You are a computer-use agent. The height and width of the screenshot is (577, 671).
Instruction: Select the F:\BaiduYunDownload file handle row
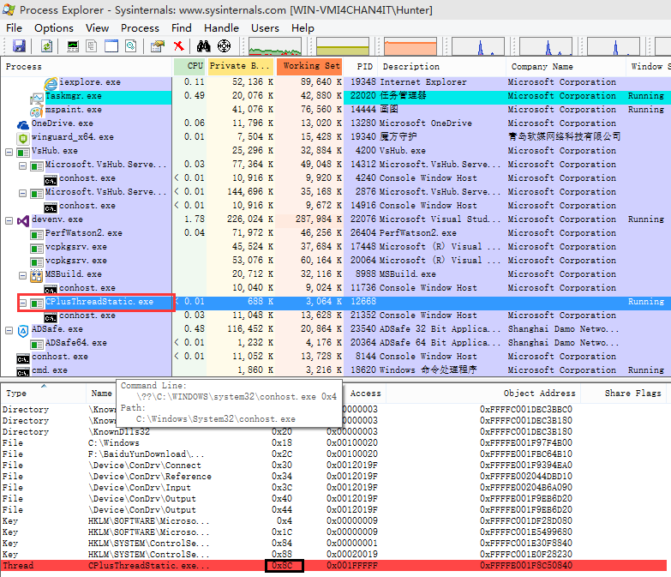point(334,454)
